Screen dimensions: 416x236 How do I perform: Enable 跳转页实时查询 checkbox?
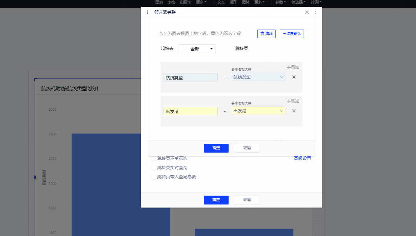(154, 168)
